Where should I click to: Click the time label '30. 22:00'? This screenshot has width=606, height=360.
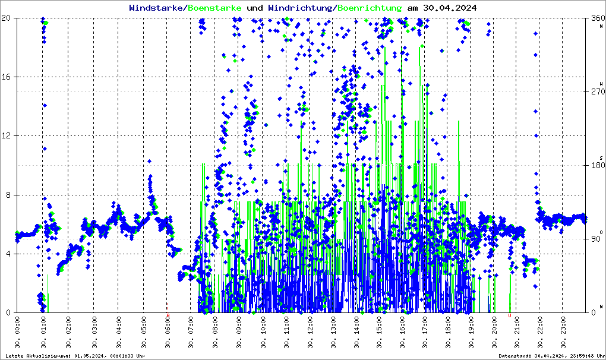540,332
